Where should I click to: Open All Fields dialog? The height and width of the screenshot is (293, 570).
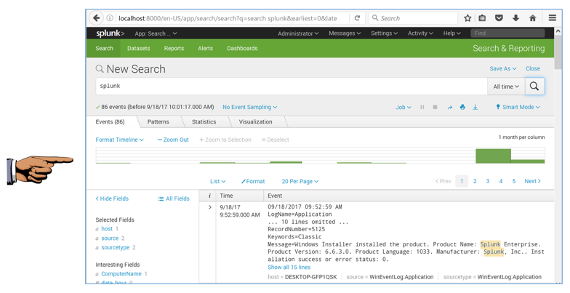(x=174, y=199)
